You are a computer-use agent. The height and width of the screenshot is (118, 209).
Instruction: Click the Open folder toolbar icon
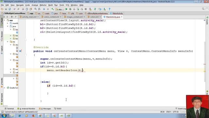click(x=2, y=9)
